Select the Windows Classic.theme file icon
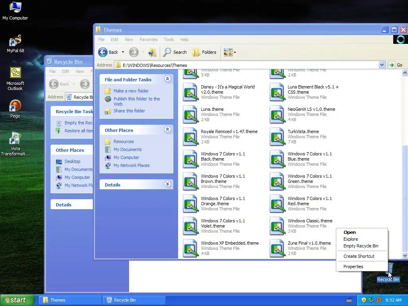 (x=277, y=226)
